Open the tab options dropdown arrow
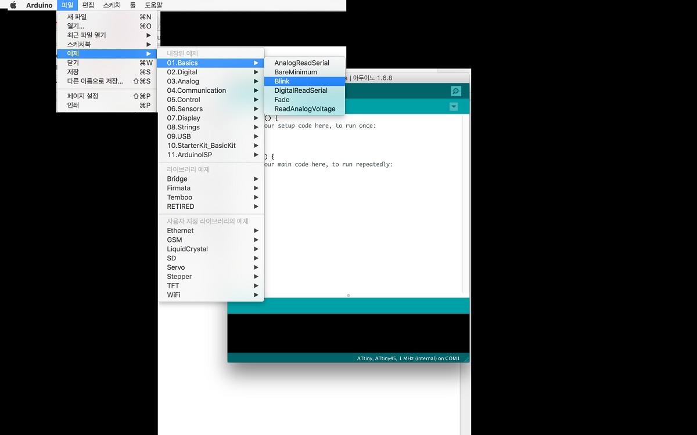Viewport: 697px width, 435px height. click(x=454, y=107)
